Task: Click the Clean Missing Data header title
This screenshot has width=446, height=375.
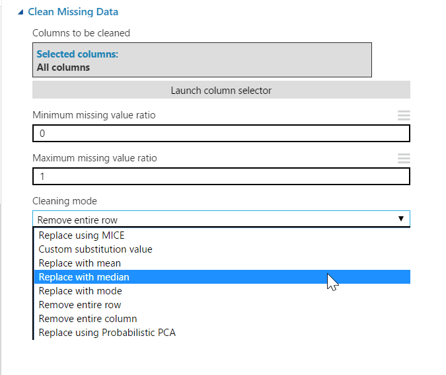Action: click(73, 12)
